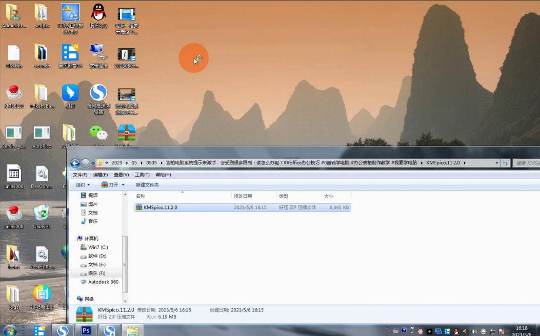Open the TokensBa... folder on desktop
The image size is (540, 336).
pos(42,97)
